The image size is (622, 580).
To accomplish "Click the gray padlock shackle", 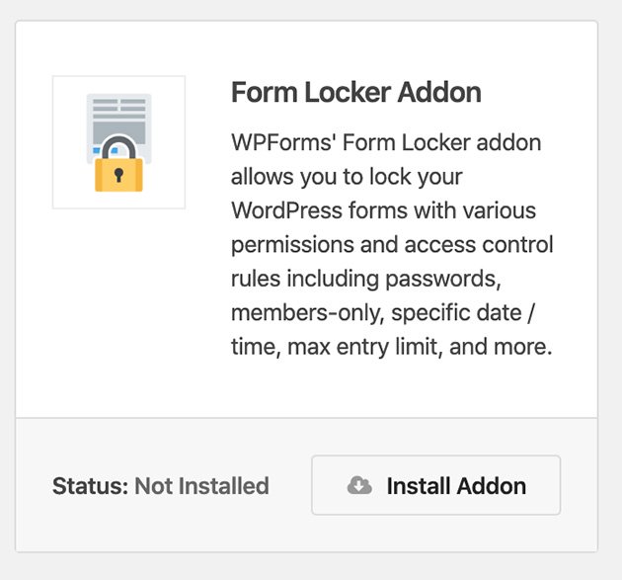I will 118,147.
